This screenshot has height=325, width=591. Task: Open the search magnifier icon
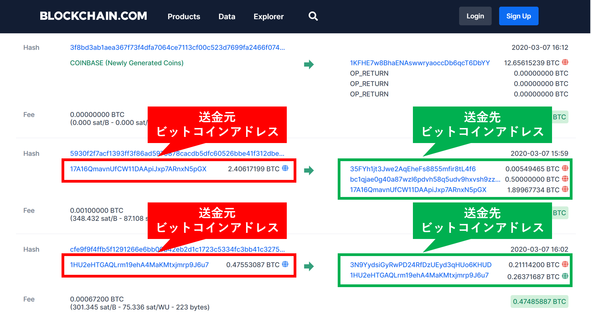click(313, 16)
